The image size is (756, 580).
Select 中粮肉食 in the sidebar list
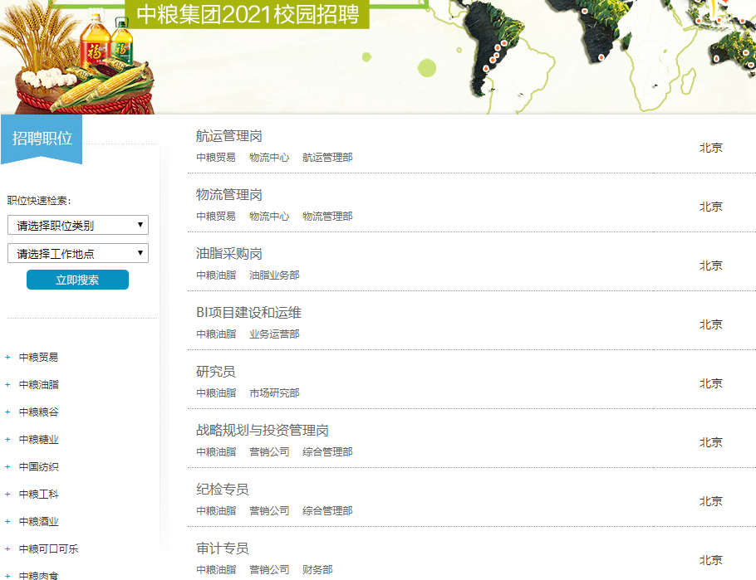pos(38,575)
